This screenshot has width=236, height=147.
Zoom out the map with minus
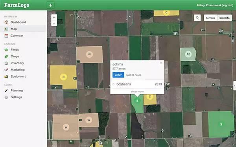click(54, 23)
